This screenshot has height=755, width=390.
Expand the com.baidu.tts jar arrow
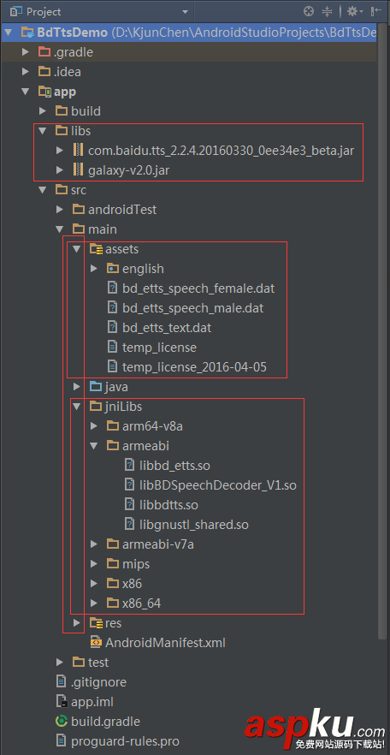click(60, 151)
